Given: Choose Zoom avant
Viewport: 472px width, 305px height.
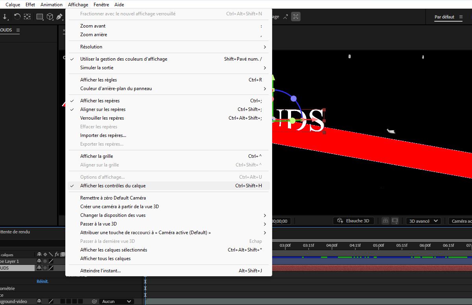Looking at the screenshot, I should [x=169, y=26].
